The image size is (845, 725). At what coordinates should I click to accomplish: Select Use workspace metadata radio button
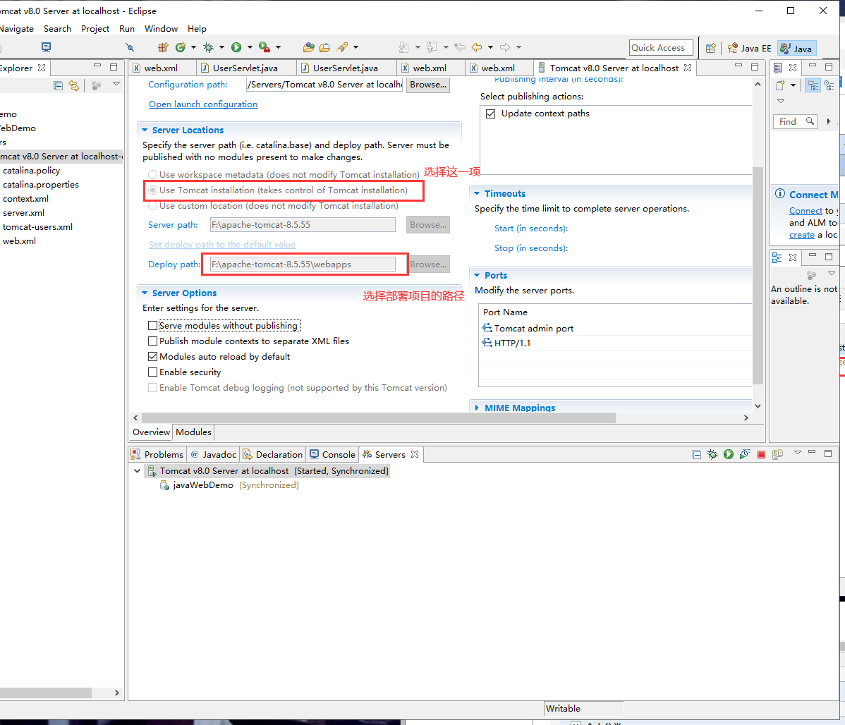point(152,175)
